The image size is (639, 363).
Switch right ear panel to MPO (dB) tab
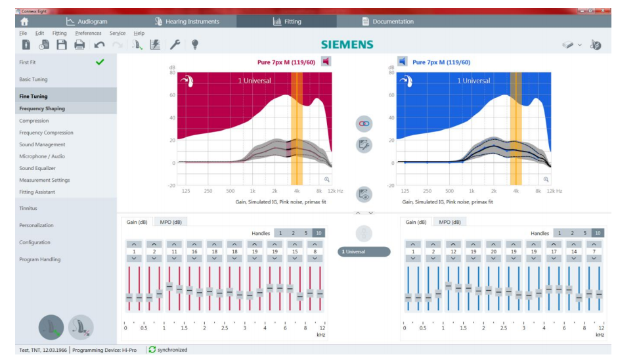(x=171, y=222)
